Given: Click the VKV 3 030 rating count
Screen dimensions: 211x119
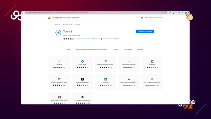Looking at the screenshot, I should [x=157, y=85].
